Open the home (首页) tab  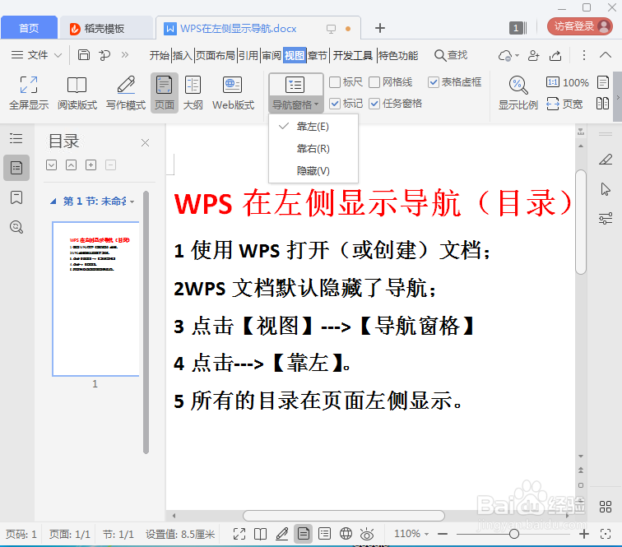click(x=29, y=28)
